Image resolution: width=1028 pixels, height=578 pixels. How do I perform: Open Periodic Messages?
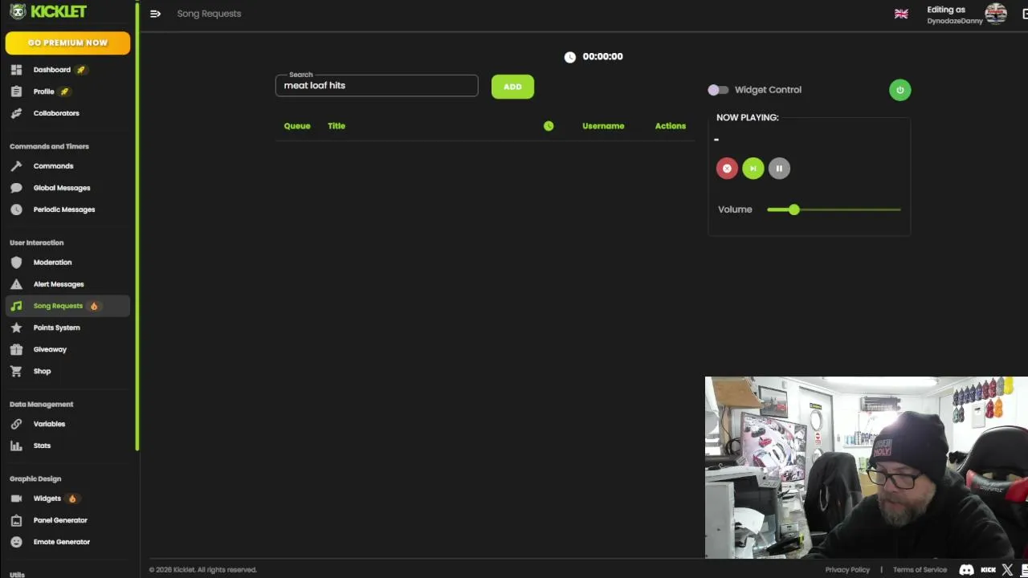(x=64, y=210)
